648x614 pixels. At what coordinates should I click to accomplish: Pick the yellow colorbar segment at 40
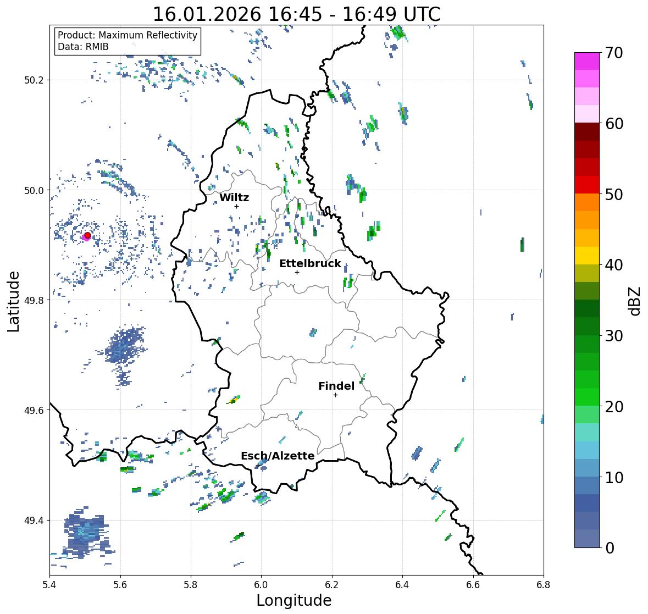(x=587, y=256)
